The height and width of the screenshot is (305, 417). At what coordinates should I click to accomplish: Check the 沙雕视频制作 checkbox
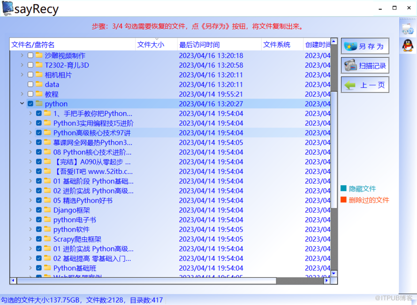pos(30,55)
